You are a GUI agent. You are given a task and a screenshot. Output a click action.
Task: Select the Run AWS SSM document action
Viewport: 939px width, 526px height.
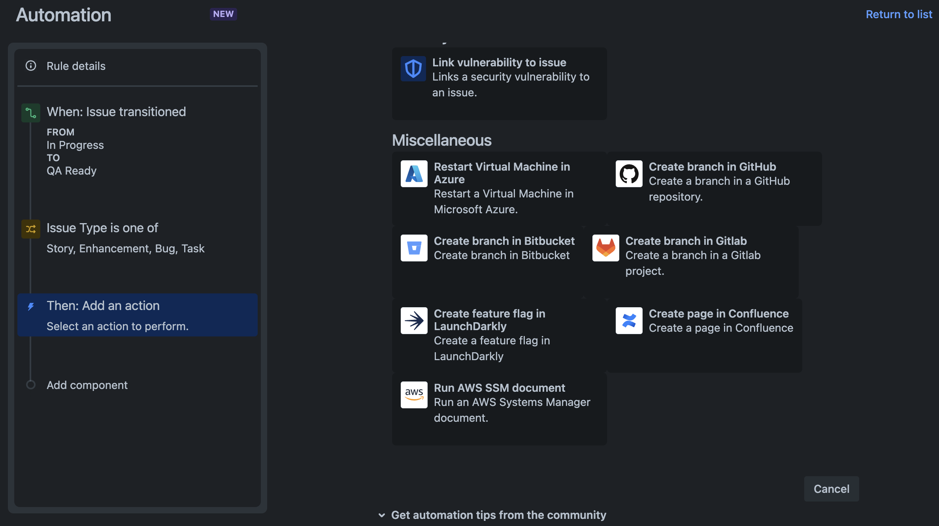tap(499, 402)
